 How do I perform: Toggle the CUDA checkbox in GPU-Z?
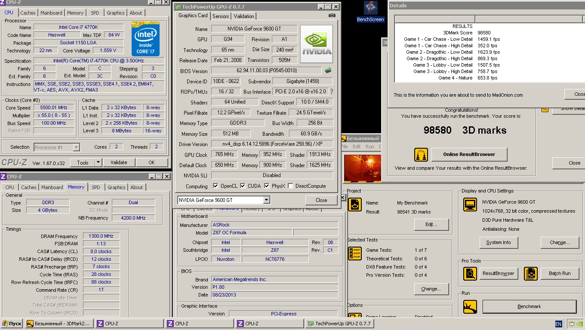coord(243,186)
